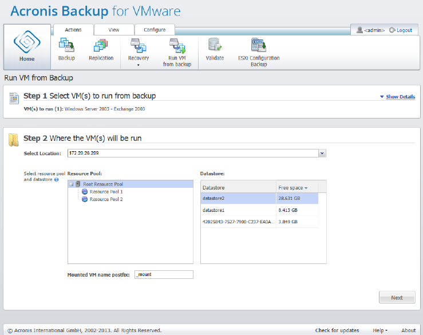
Task: Click the 3.849 GB free space cell
Action: [x=297, y=222]
